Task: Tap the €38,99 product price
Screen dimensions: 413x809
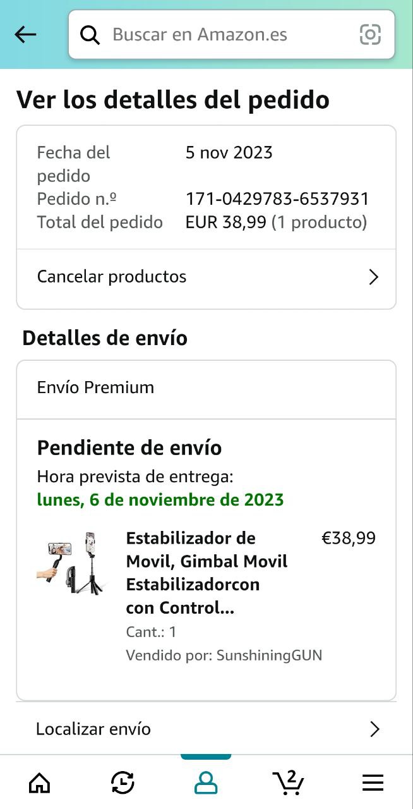Action: pos(349,538)
